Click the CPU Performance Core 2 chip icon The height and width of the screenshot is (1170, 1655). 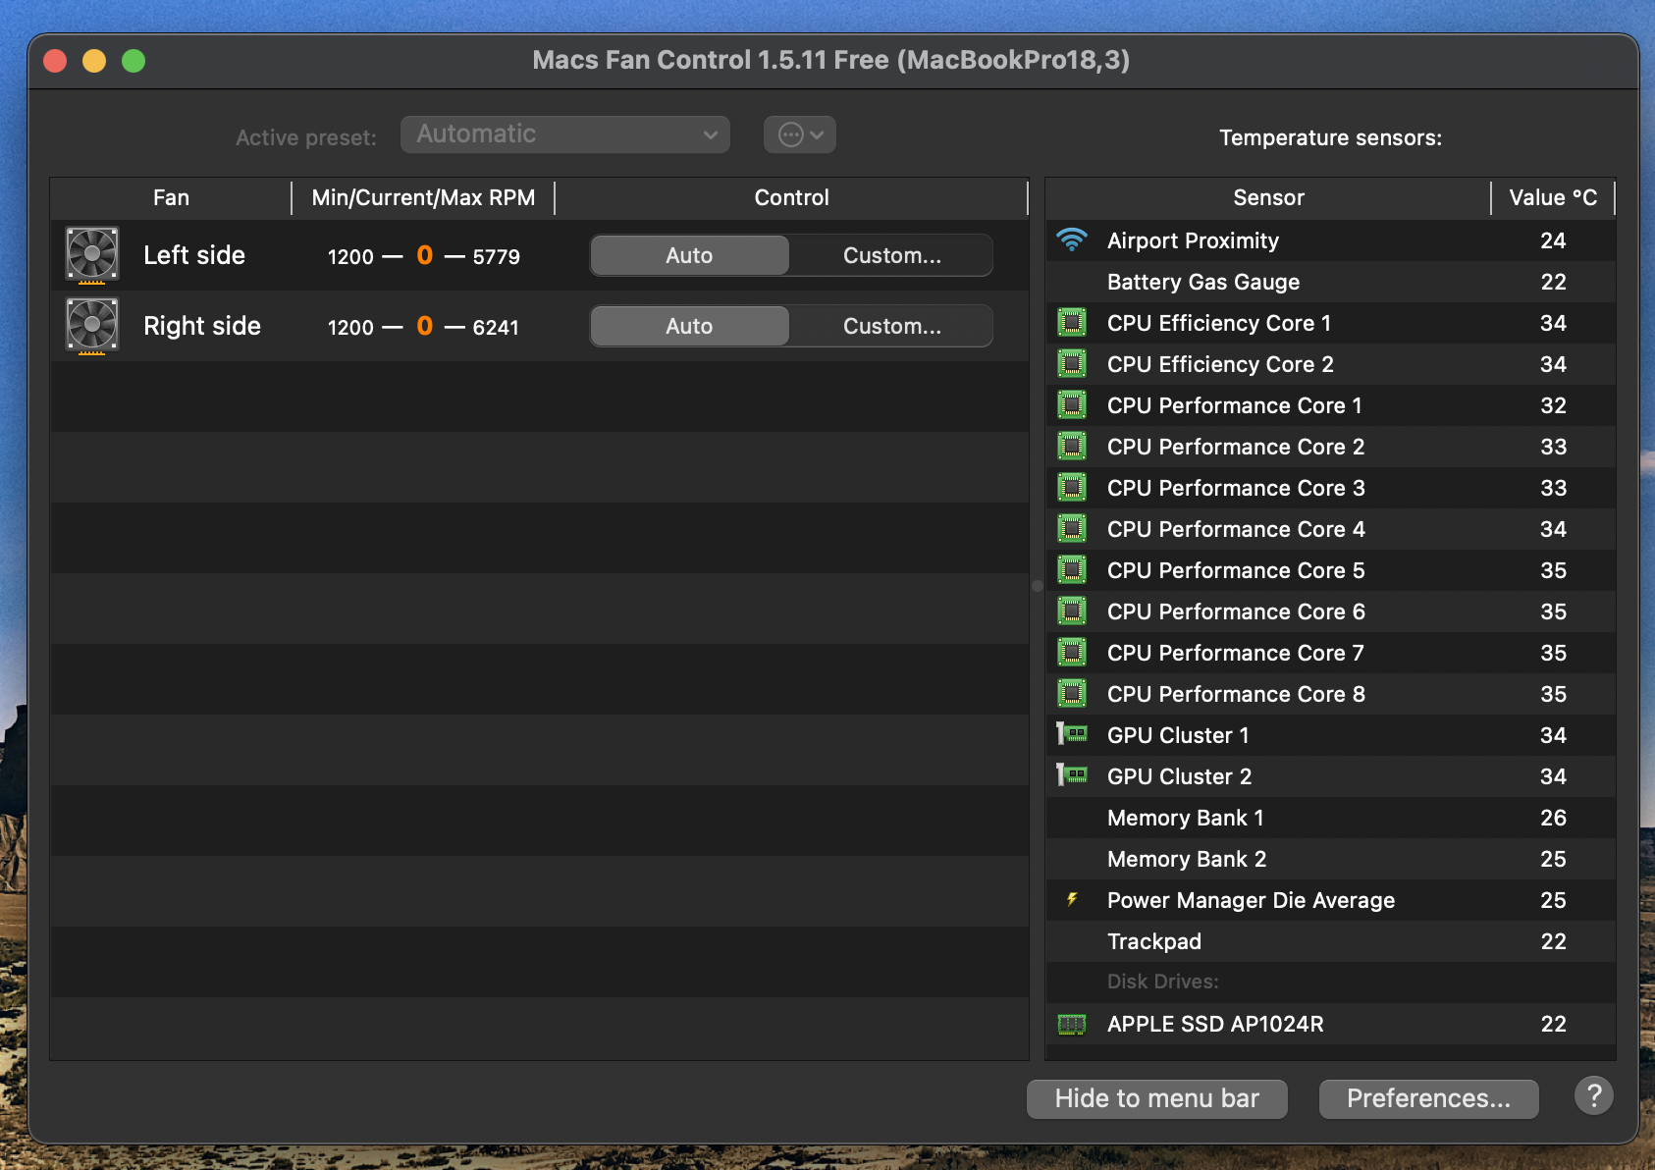coord(1072,447)
